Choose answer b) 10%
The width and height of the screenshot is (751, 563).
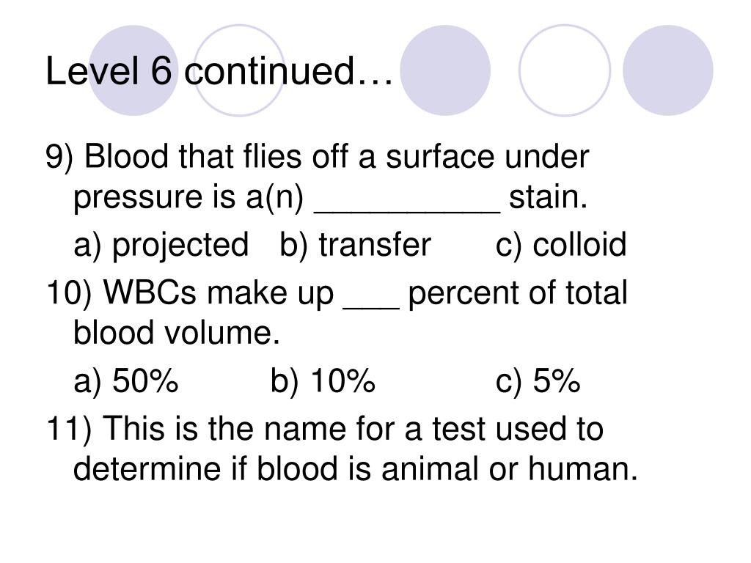323,381
